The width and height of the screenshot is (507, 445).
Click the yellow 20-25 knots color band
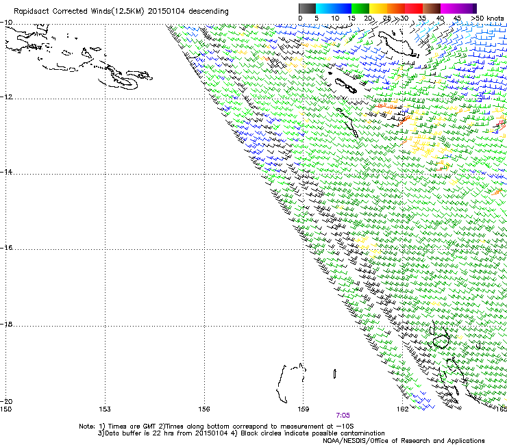(x=378, y=8)
